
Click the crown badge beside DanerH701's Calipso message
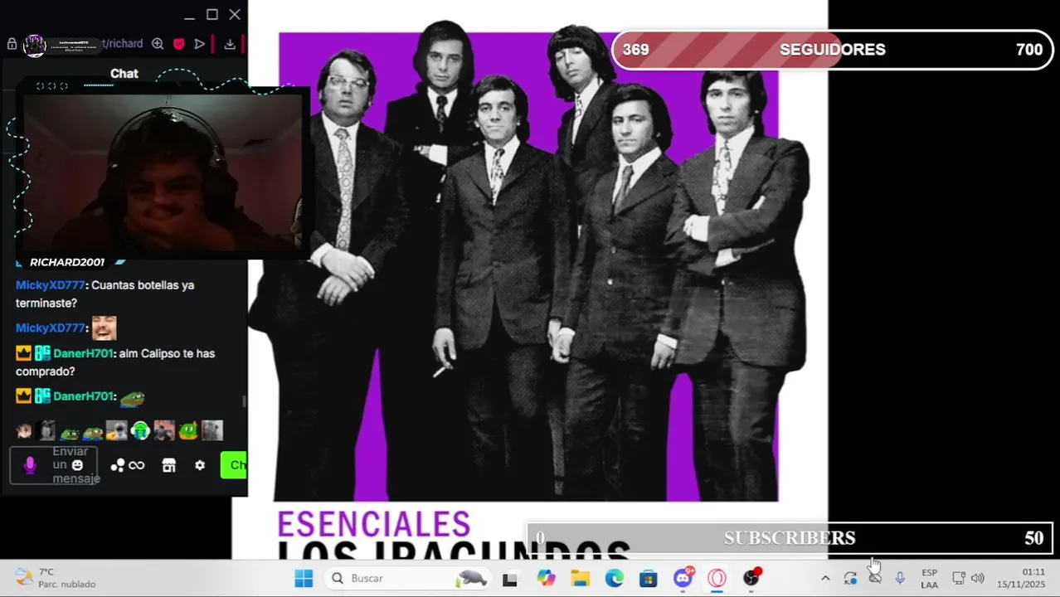tap(23, 354)
